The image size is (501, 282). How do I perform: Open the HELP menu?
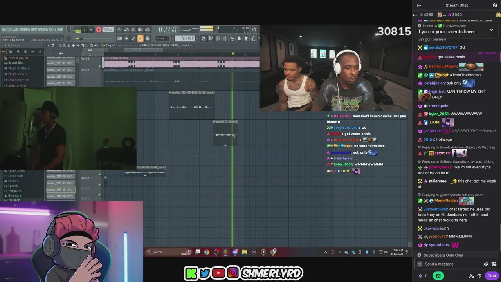coord(60,29)
